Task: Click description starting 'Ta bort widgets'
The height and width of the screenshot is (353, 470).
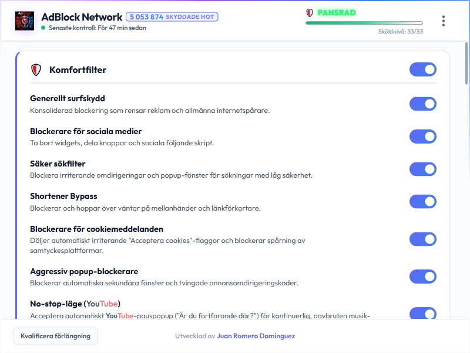Action: (122, 143)
